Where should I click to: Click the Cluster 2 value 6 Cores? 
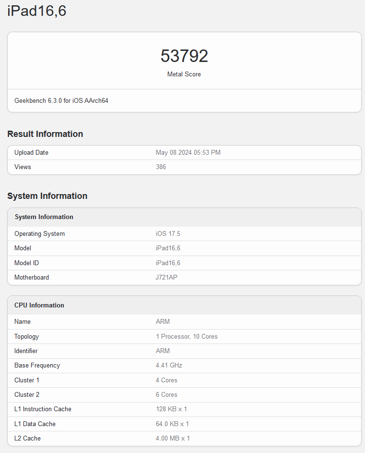(166, 395)
